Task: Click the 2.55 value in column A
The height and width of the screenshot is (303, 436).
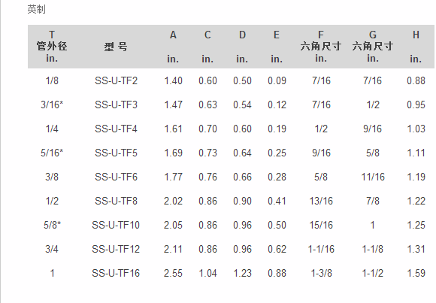Action: (x=173, y=273)
